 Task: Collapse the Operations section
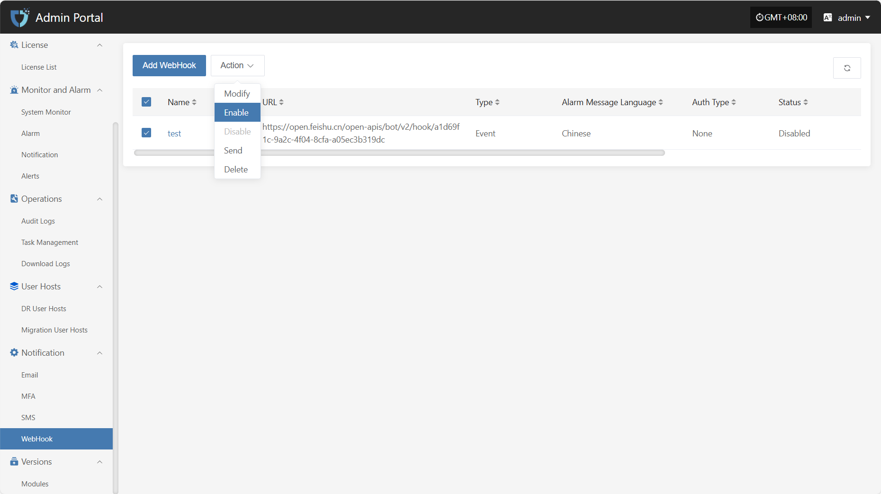pyautogui.click(x=99, y=199)
